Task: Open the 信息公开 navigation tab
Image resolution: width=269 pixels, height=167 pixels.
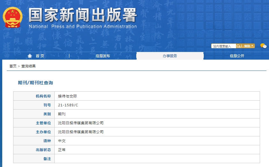Action: (237, 56)
